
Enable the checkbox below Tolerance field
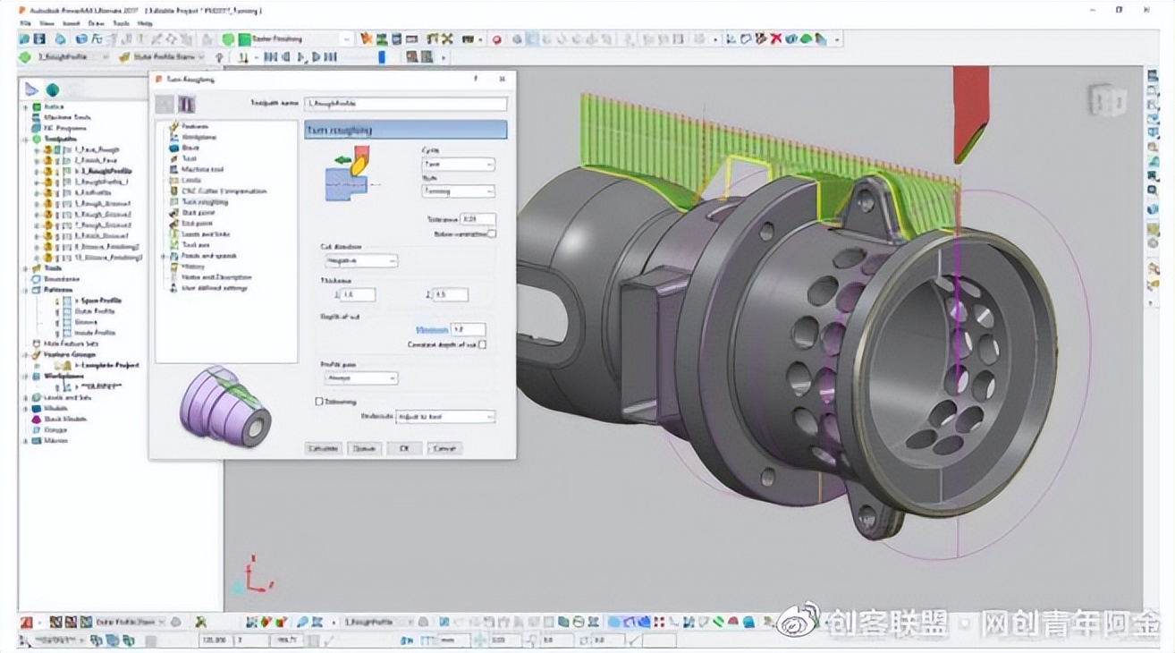[x=492, y=233]
